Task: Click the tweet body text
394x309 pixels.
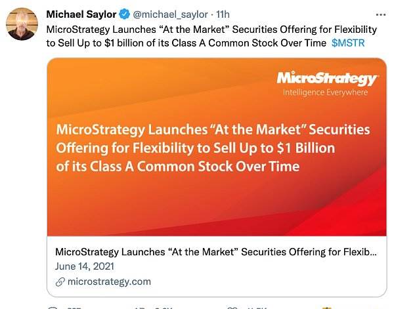Action: click(211, 36)
